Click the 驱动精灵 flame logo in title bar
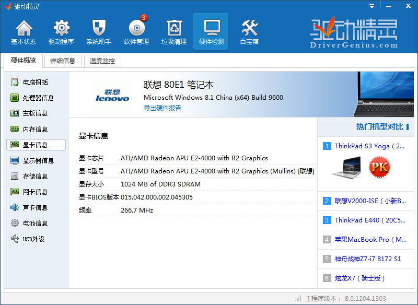Screen dimensions: 418x305 pos(8,6)
